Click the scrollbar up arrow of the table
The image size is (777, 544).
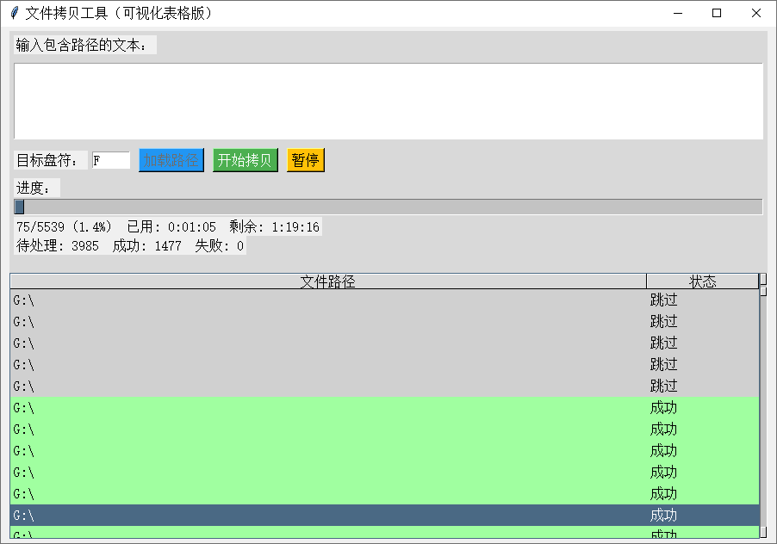coord(763,279)
